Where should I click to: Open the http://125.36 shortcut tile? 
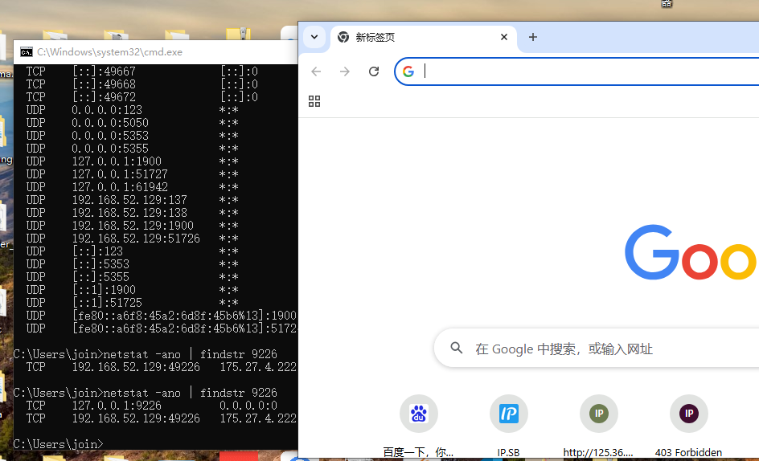pyautogui.click(x=598, y=426)
